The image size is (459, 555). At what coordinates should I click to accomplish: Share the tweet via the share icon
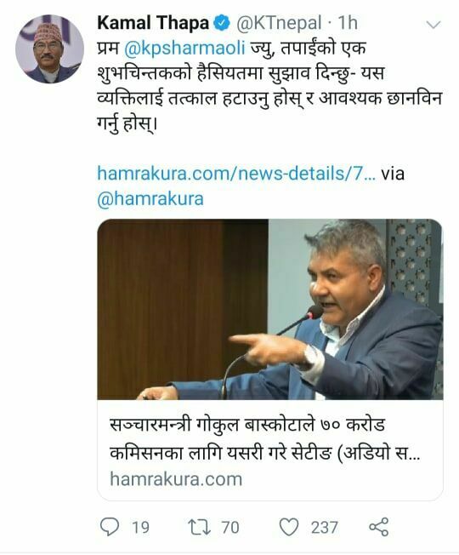pyautogui.click(x=379, y=527)
